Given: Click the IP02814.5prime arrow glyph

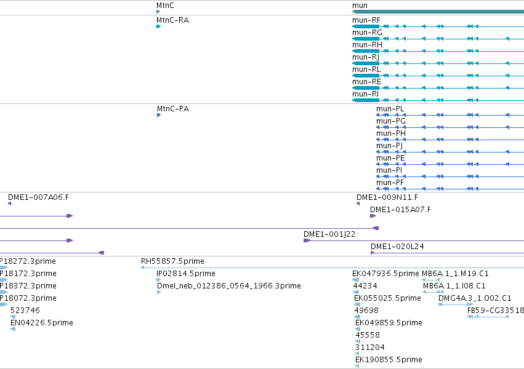Looking at the screenshot, I should coord(158,280).
